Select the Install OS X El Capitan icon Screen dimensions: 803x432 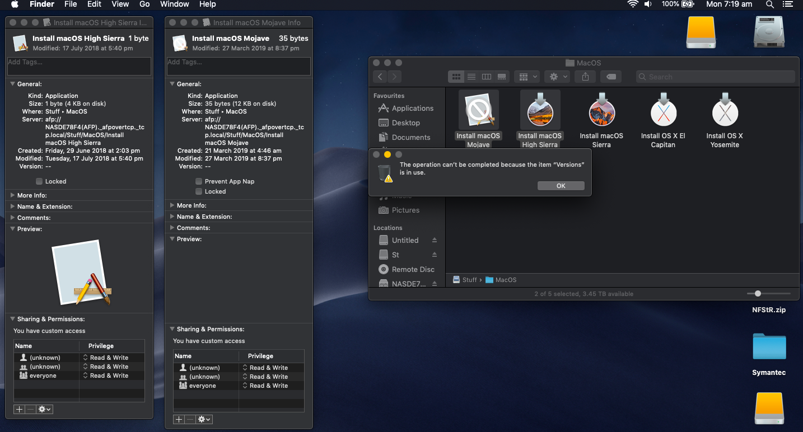point(663,110)
